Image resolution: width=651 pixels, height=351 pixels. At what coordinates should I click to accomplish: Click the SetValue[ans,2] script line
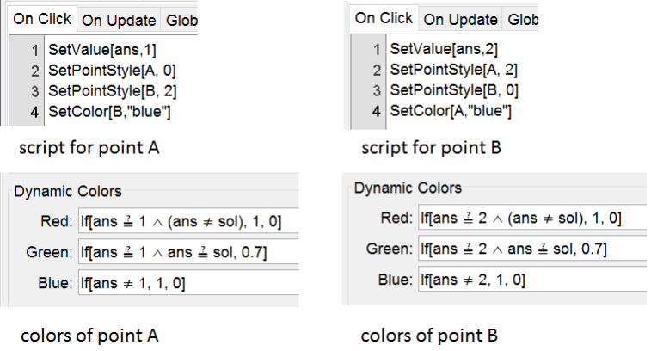click(427, 51)
